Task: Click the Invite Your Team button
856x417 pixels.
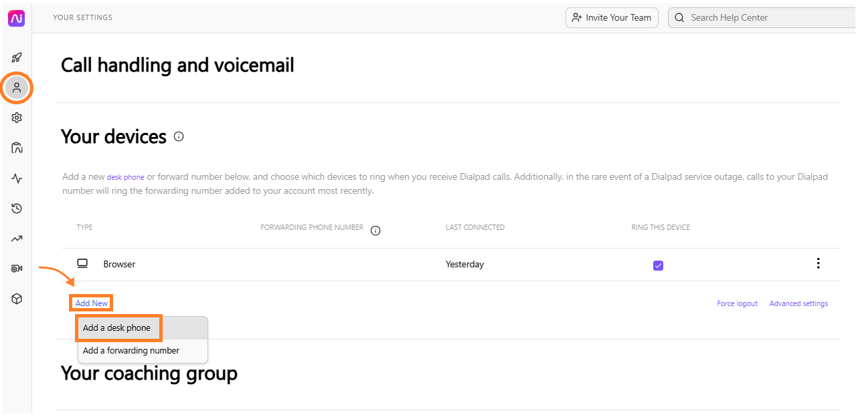Action: click(x=612, y=17)
